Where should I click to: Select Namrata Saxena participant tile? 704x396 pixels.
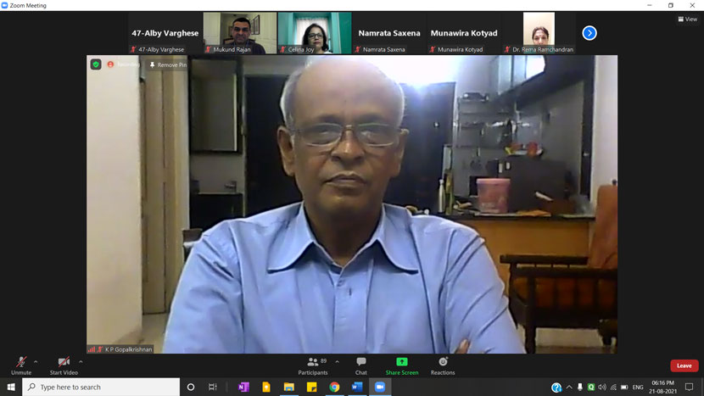click(389, 33)
